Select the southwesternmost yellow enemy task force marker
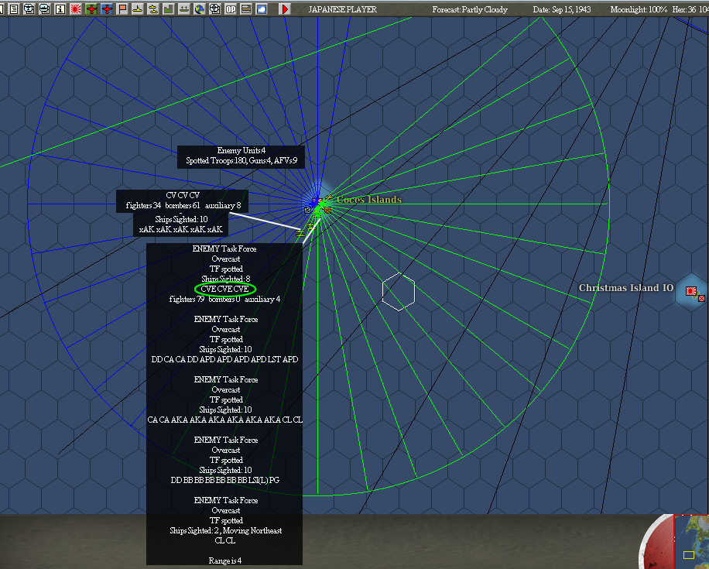This screenshot has width=709, height=569. (x=300, y=233)
